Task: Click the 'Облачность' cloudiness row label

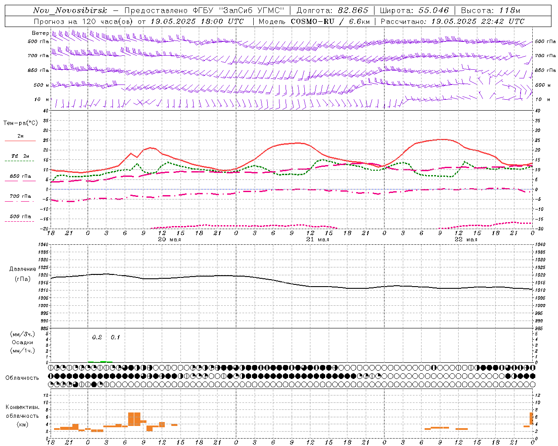Action: (x=22, y=378)
